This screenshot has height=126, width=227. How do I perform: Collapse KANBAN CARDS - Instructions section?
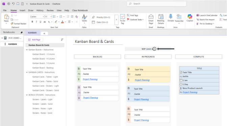(x=27, y=72)
